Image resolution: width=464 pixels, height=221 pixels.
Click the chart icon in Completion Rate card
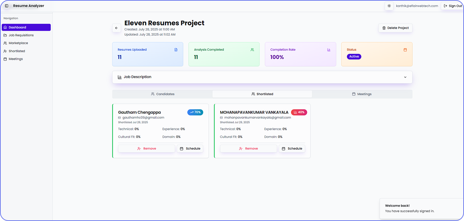(329, 50)
